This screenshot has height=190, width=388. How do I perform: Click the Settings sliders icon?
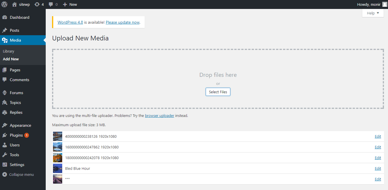click(x=5, y=165)
